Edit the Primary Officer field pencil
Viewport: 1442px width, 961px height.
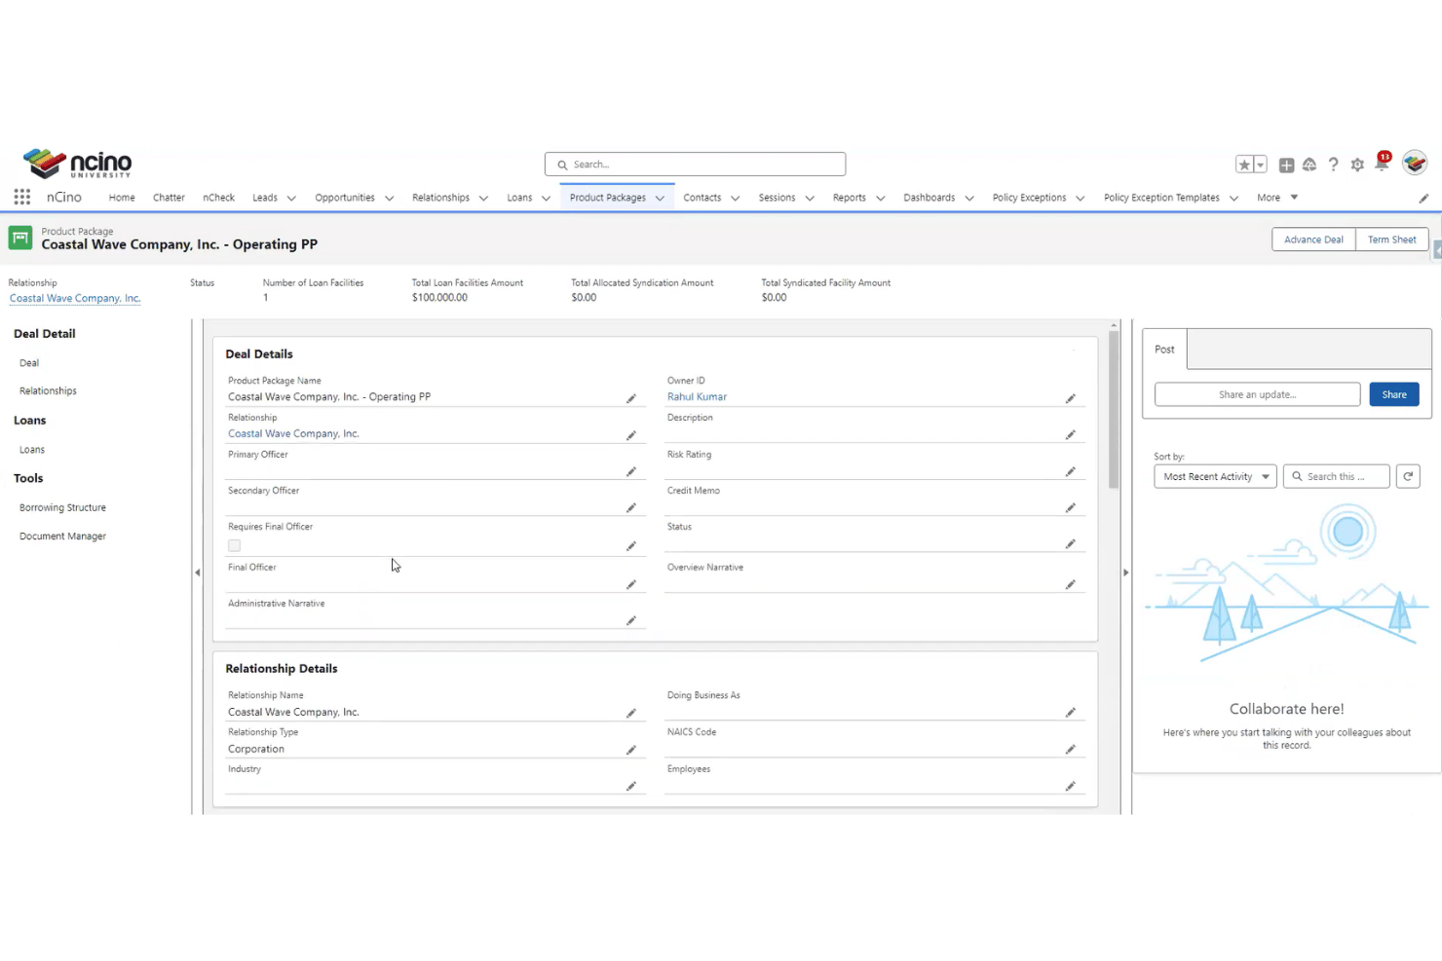coord(631,471)
